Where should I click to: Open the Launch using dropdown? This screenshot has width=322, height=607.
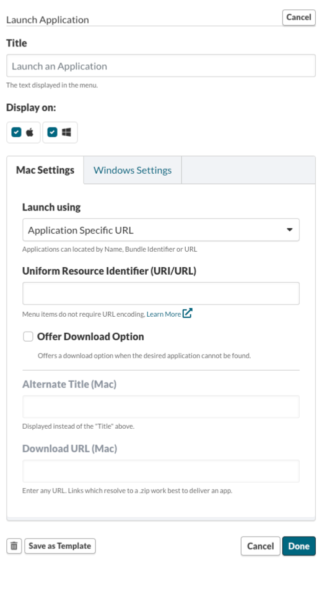(x=161, y=230)
